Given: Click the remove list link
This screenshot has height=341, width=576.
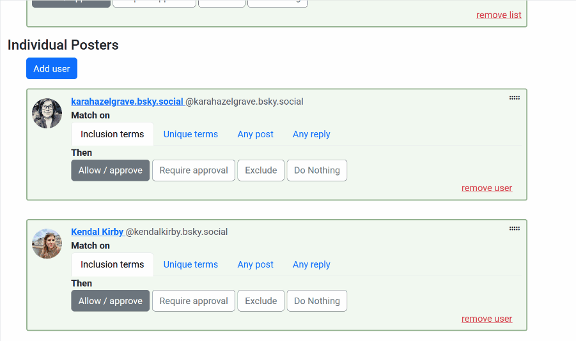Looking at the screenshot, I should pos(499,15).
